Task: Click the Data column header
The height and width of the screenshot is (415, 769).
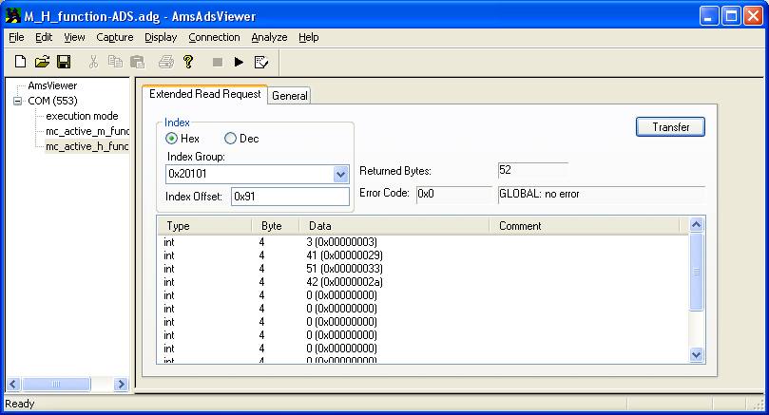Action: [x=394, y=226]
